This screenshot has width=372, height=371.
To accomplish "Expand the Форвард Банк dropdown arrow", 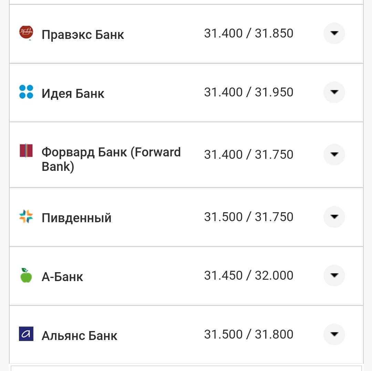I will coord(334,155).
